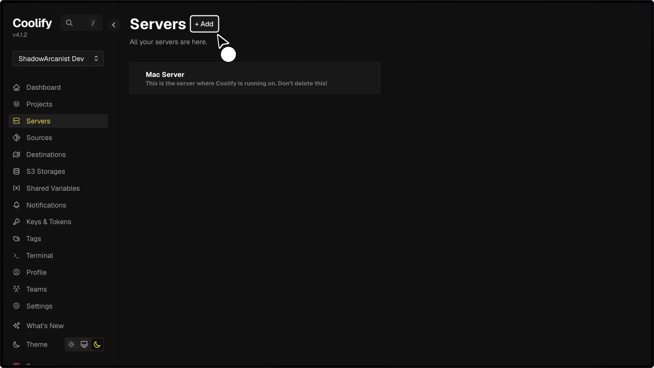The image size is (654, 368).
Task: Click the + Add server button
Action: [x=204, y=24]
